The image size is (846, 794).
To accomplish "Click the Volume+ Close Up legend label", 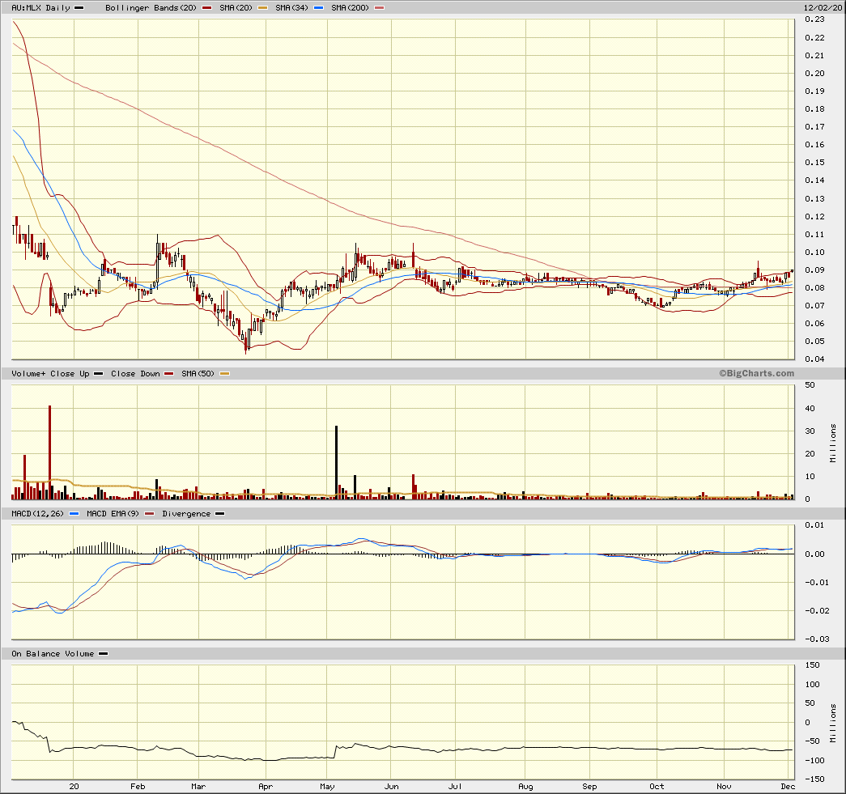I will [x=50, y=374].
